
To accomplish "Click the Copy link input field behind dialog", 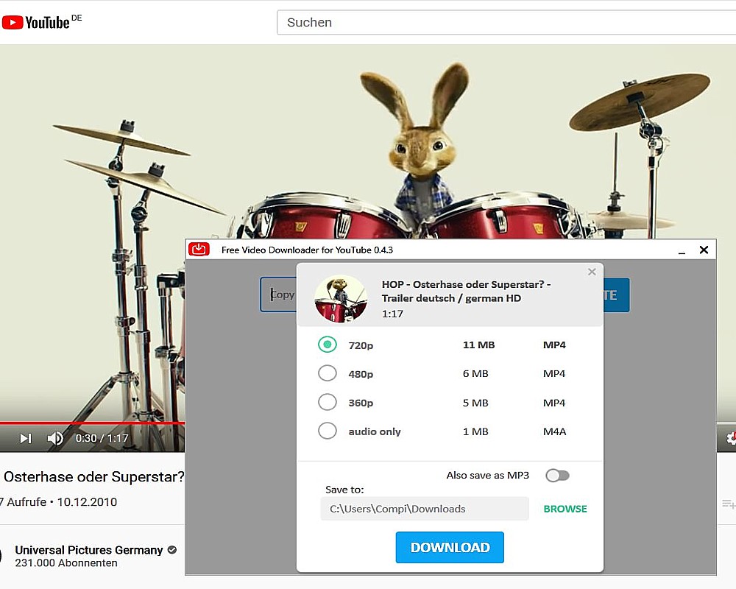I will tap(279, 294).
